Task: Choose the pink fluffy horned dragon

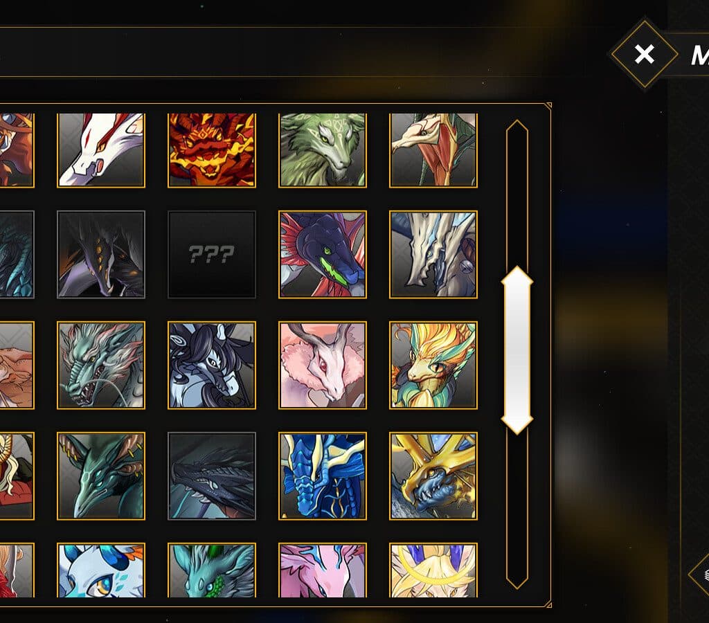Action: pos(323,365)
